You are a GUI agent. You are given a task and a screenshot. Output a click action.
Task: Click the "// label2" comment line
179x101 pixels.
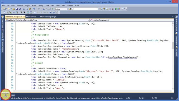pos(37,63)
